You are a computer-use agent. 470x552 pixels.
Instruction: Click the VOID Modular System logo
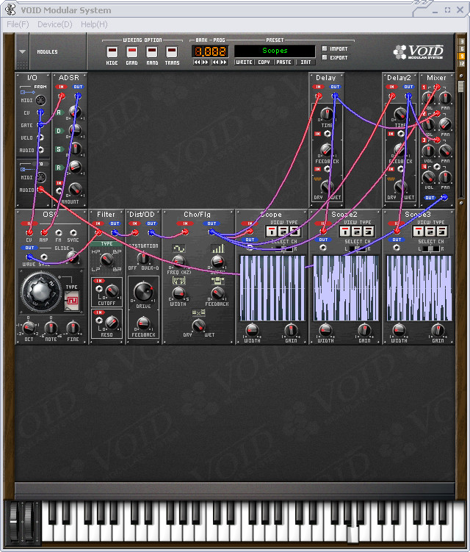[x=419, y=52]
